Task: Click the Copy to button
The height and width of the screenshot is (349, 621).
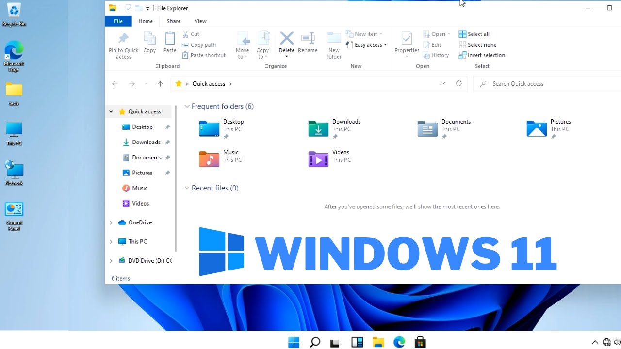Action: coord(262,45)
